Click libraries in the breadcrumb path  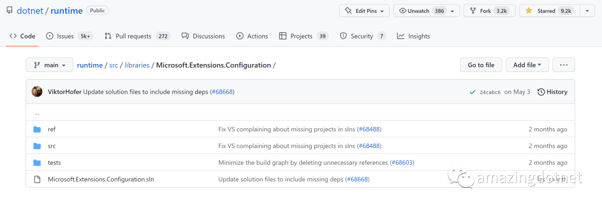pyautogui.click(x=137, y=65)
